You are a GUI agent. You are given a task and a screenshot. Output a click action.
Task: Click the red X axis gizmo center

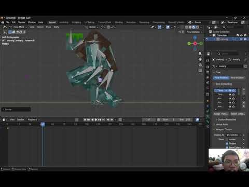pos(195,44)
